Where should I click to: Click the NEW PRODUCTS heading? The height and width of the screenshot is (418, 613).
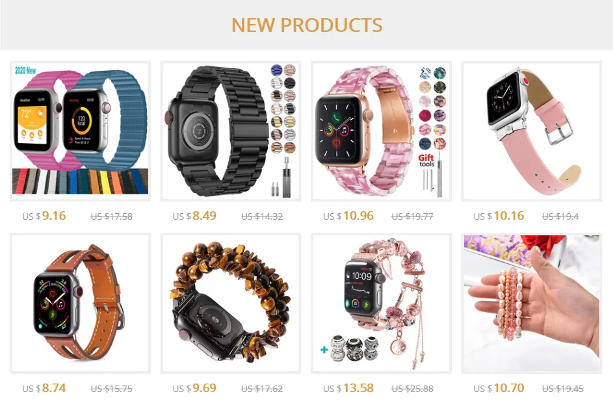point(307,25)
